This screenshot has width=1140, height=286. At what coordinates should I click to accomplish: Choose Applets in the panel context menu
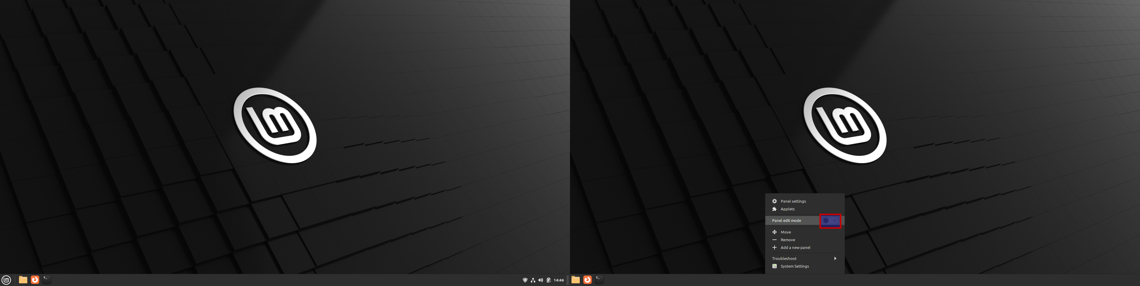point(805,209)
